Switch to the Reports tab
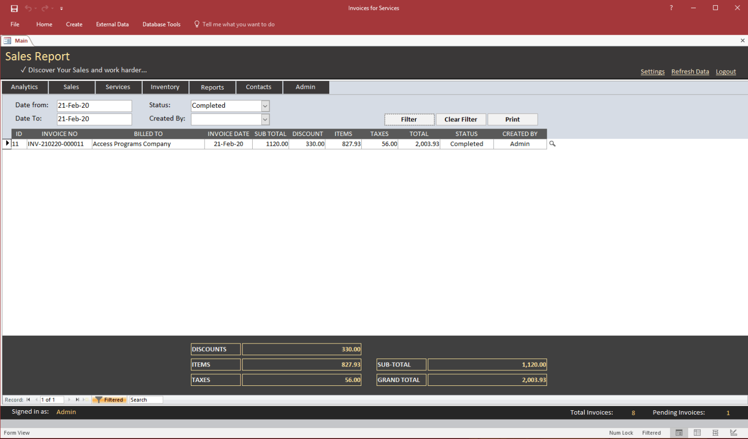 point(212,87)
